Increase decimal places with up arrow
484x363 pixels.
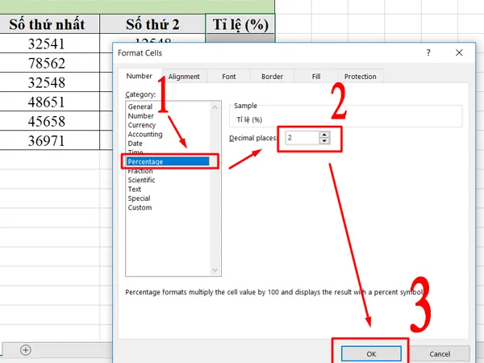click(324, 135)
